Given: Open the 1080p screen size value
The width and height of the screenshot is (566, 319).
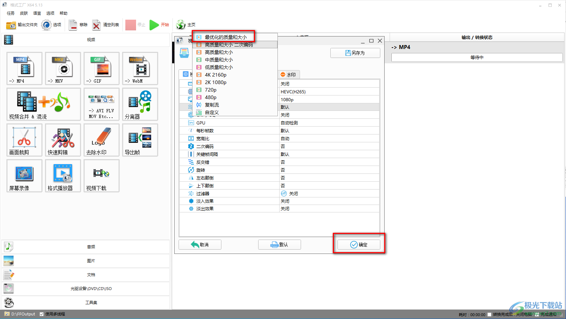Looking at the screenshot, I should point(329,99).
